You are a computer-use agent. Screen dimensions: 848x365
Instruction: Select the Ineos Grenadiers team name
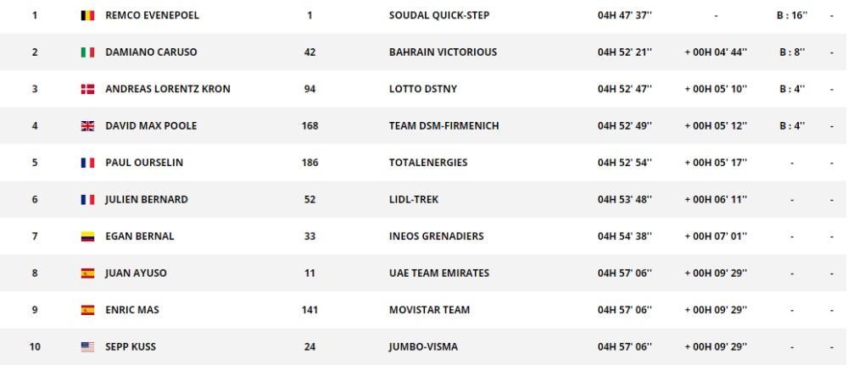click(x=437, y=236)
